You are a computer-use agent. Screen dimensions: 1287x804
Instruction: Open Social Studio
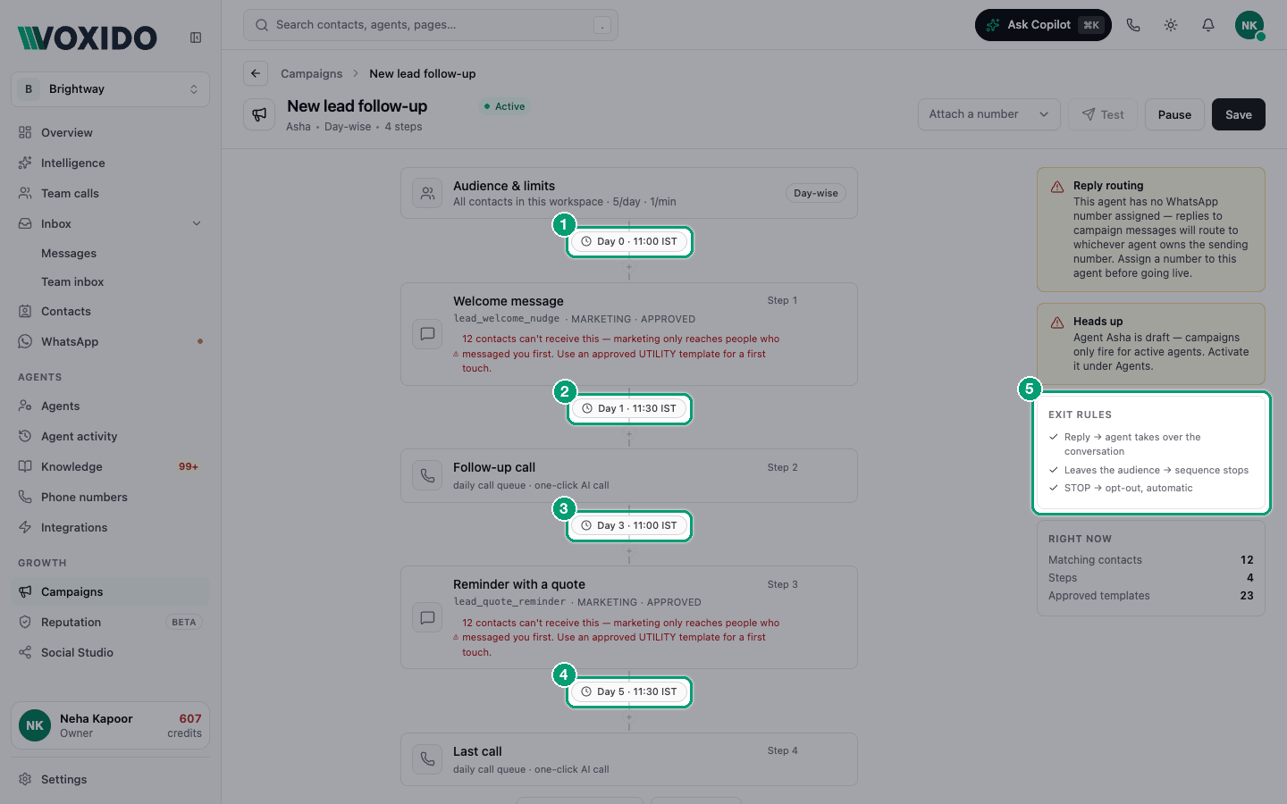[110, 652]
